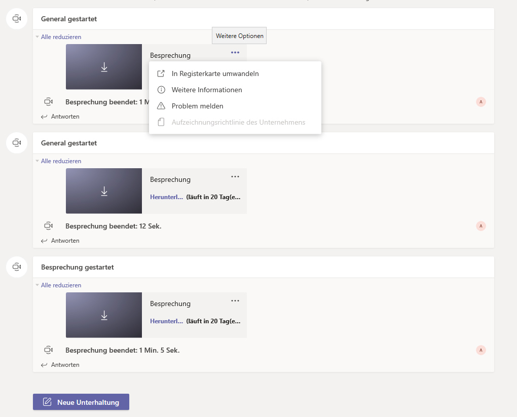Screen dimensions: 517x417
Task: Click download arrow on the 12 Sek. meeting thumbnail
Action: click(x=104, y=191)
